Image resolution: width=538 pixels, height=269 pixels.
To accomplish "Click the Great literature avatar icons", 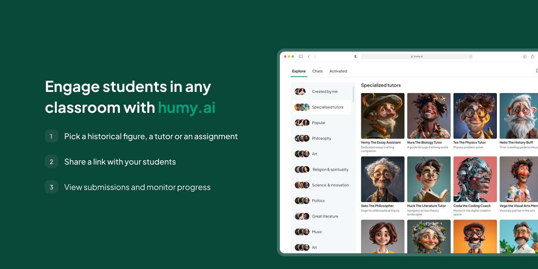I will click(302, 216).
